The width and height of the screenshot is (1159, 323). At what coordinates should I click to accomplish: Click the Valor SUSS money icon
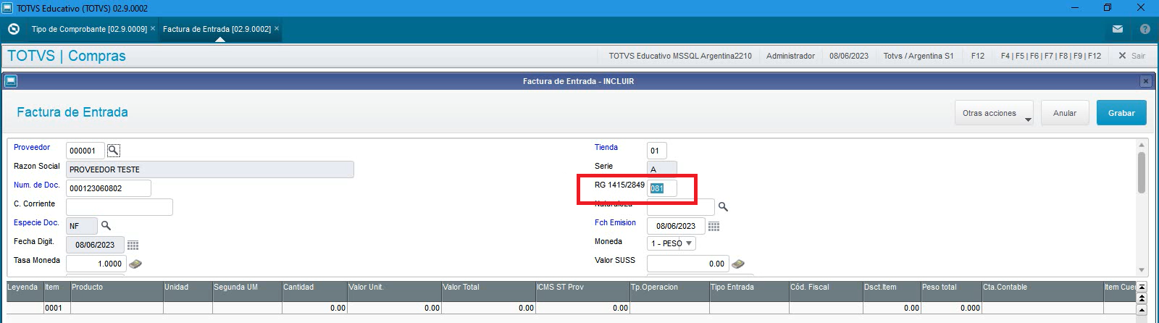click(x=738, y=264)
